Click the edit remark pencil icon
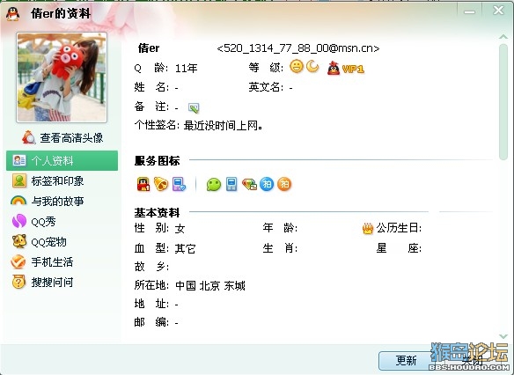 194,108
